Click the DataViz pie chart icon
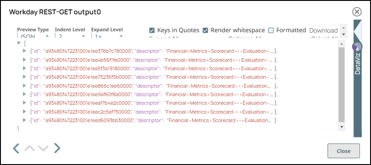Screen dimensions: 371x165 coord(357,47)
